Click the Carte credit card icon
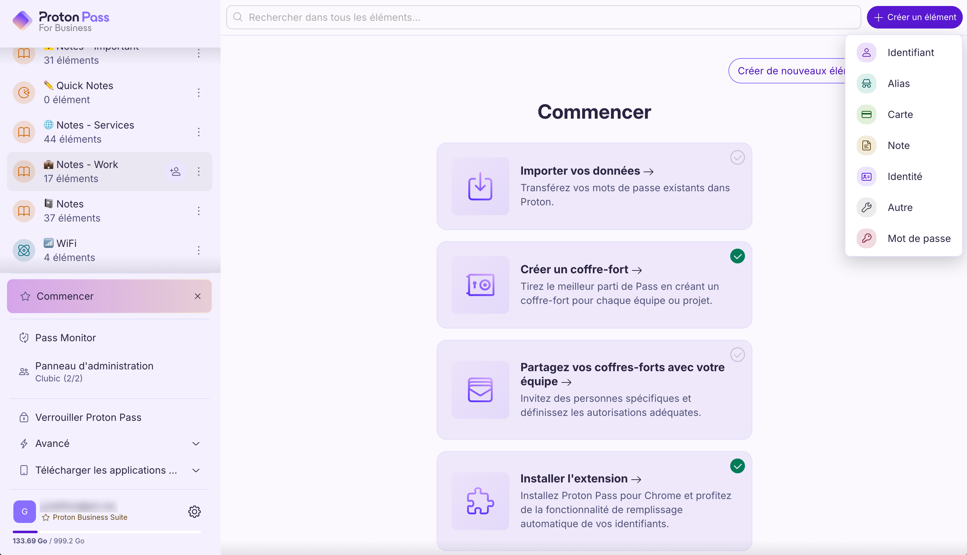This screenshot has width=967, height=555. (866, 114)
